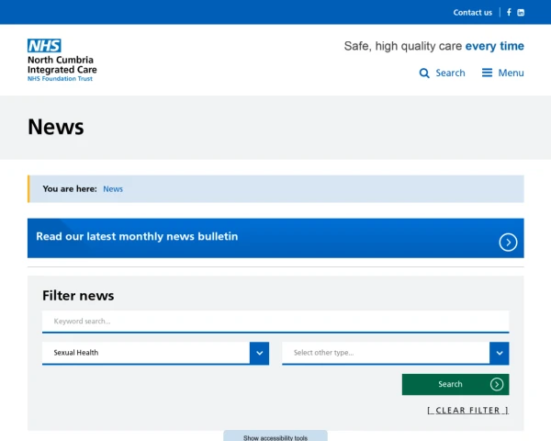
Task: Expand the Sexual Health dropdown arrow
Action: (x=259, y=353)
